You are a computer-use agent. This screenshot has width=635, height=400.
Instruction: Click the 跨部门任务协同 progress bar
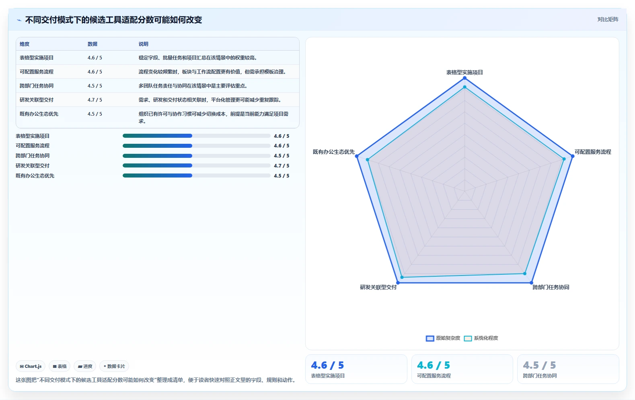[x=197, y=156]
